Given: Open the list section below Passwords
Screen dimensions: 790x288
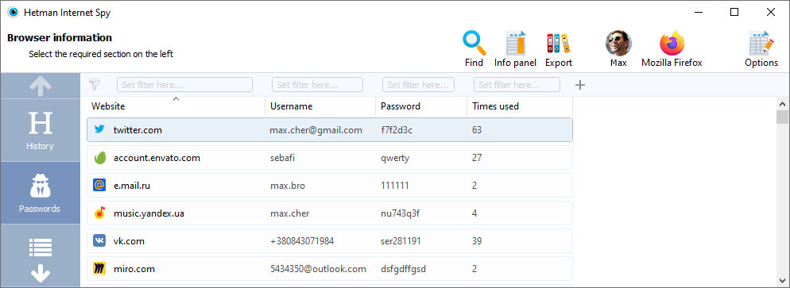Looking at the screenshot, I should pos(41,248).
